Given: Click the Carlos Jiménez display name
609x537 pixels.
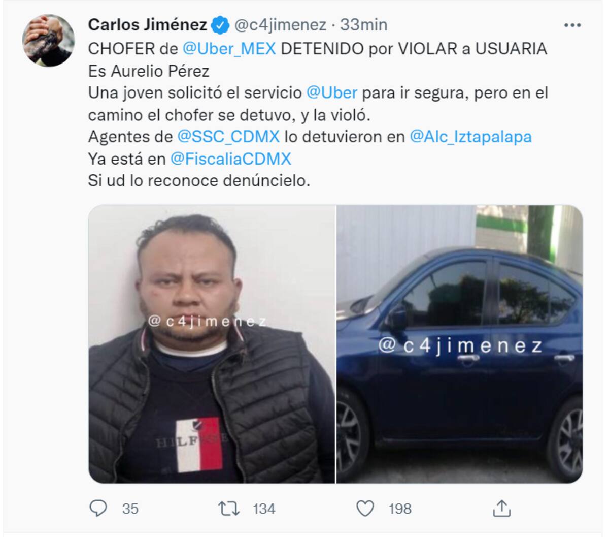Looking at the screenshot, I should pyautogui.click(x=148, y=24).
